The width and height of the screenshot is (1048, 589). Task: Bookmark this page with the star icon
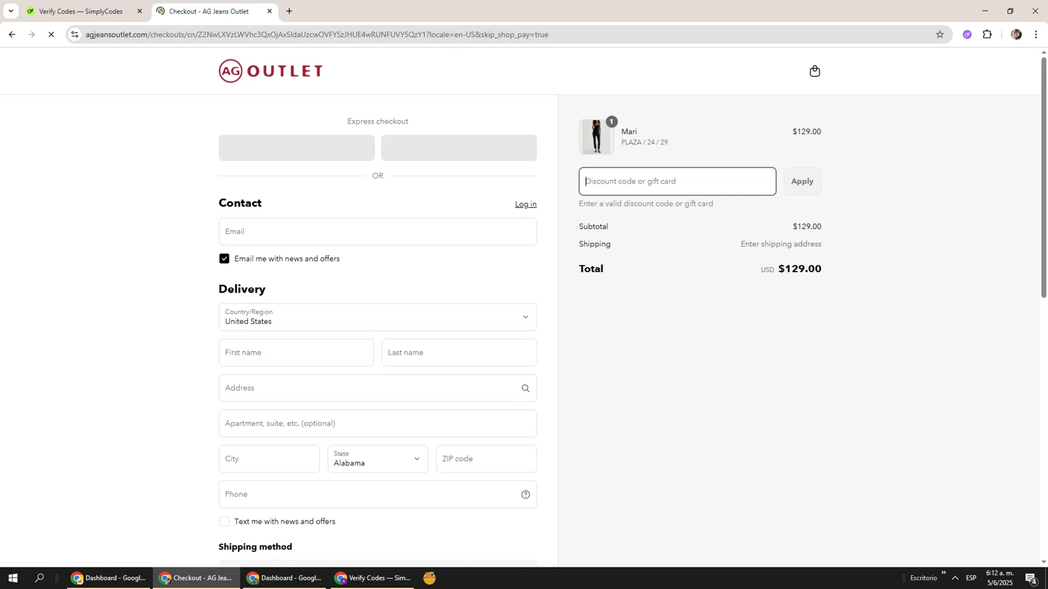point(940,34)
